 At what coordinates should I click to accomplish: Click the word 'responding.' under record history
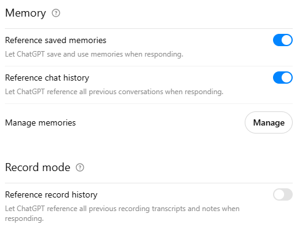coord(25,218)
